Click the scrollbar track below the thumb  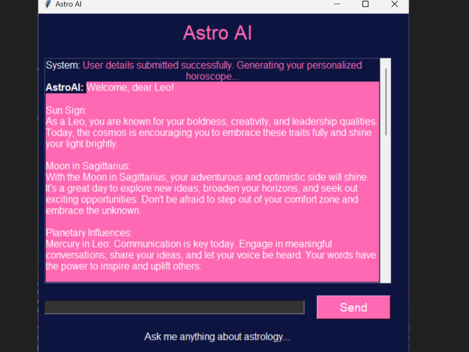tap(386, 209)
